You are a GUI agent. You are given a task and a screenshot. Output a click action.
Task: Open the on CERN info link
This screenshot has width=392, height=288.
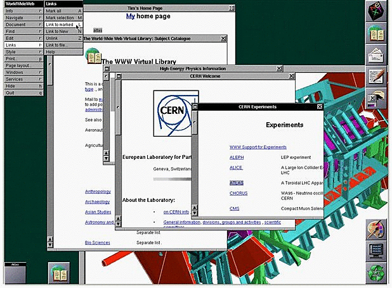coord(176,212)
